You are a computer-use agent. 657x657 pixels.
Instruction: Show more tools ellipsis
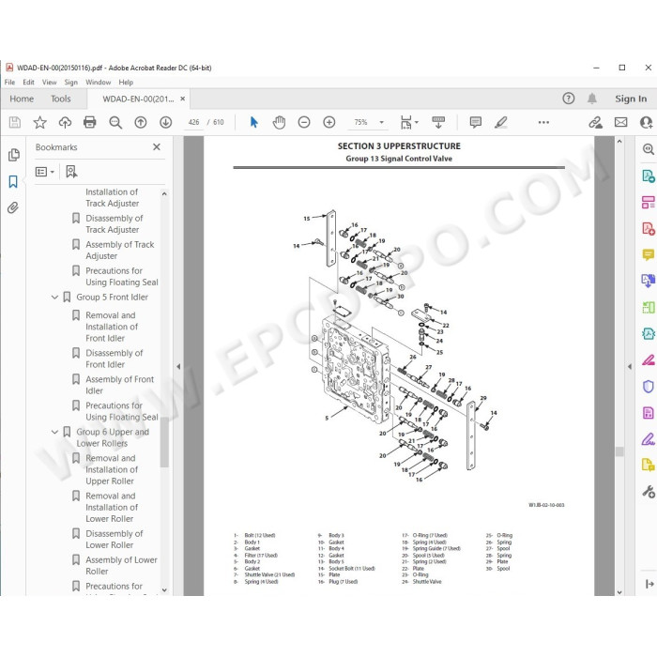coord(543,122)
